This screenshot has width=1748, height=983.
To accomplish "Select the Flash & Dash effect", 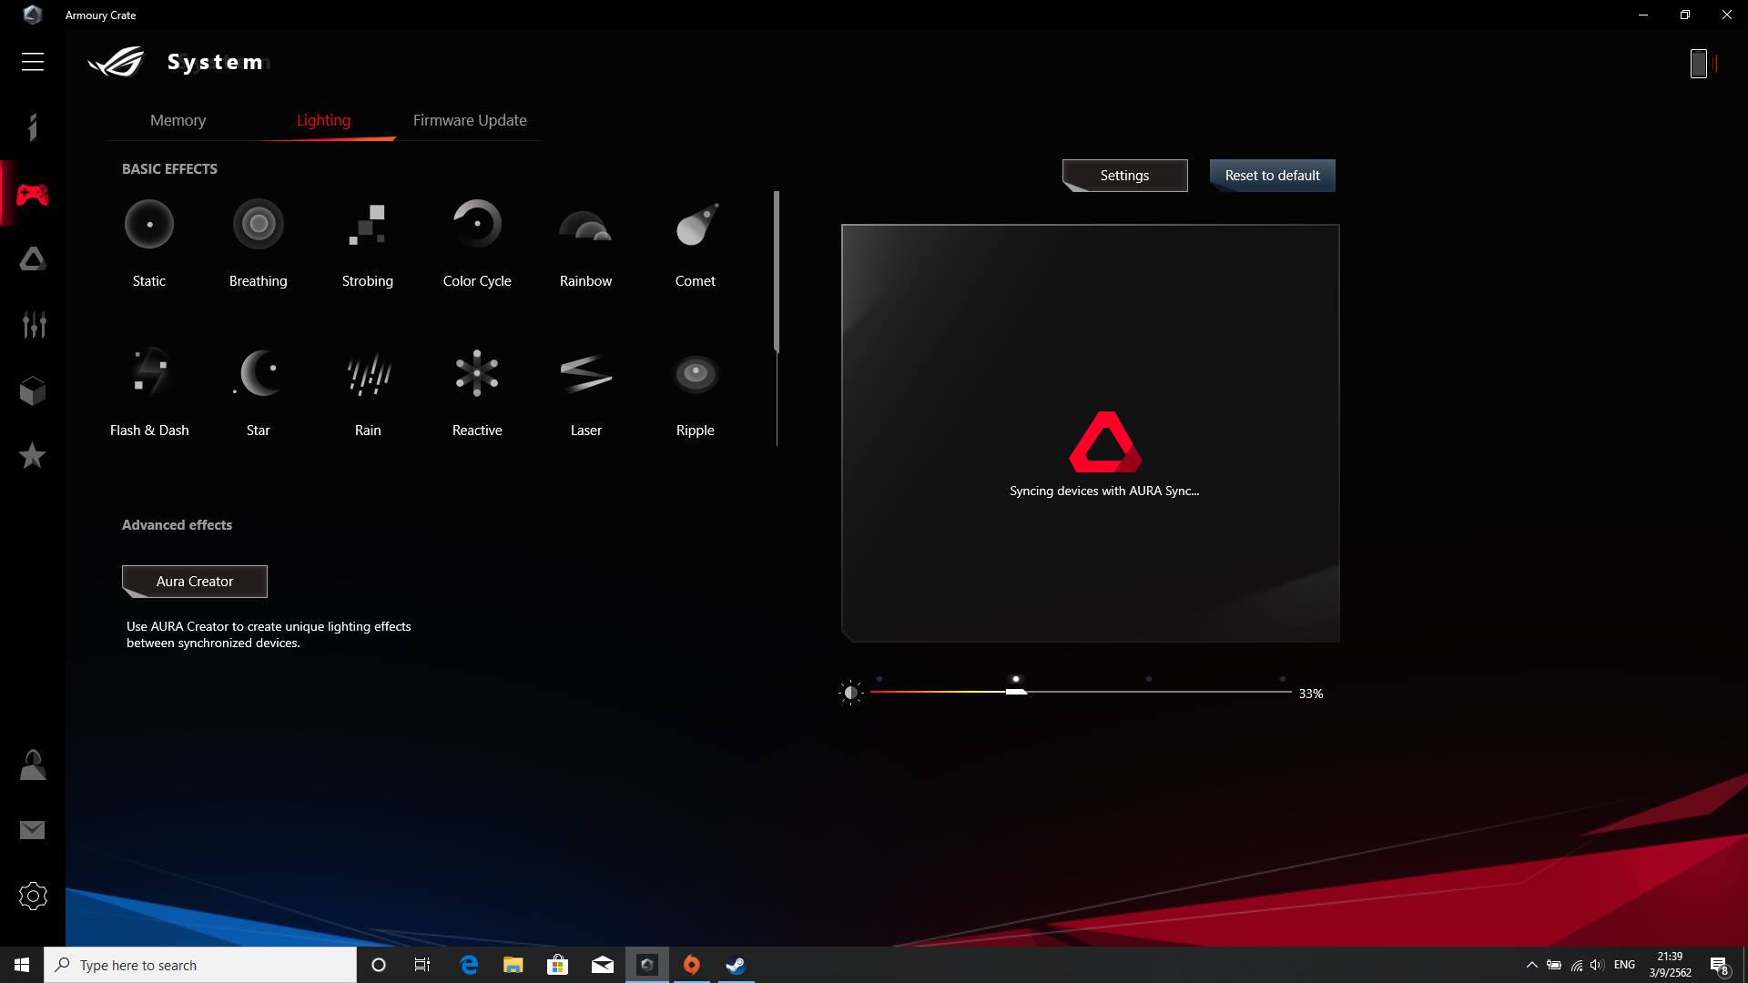I will pyautogui.click(x=149, y=372).
